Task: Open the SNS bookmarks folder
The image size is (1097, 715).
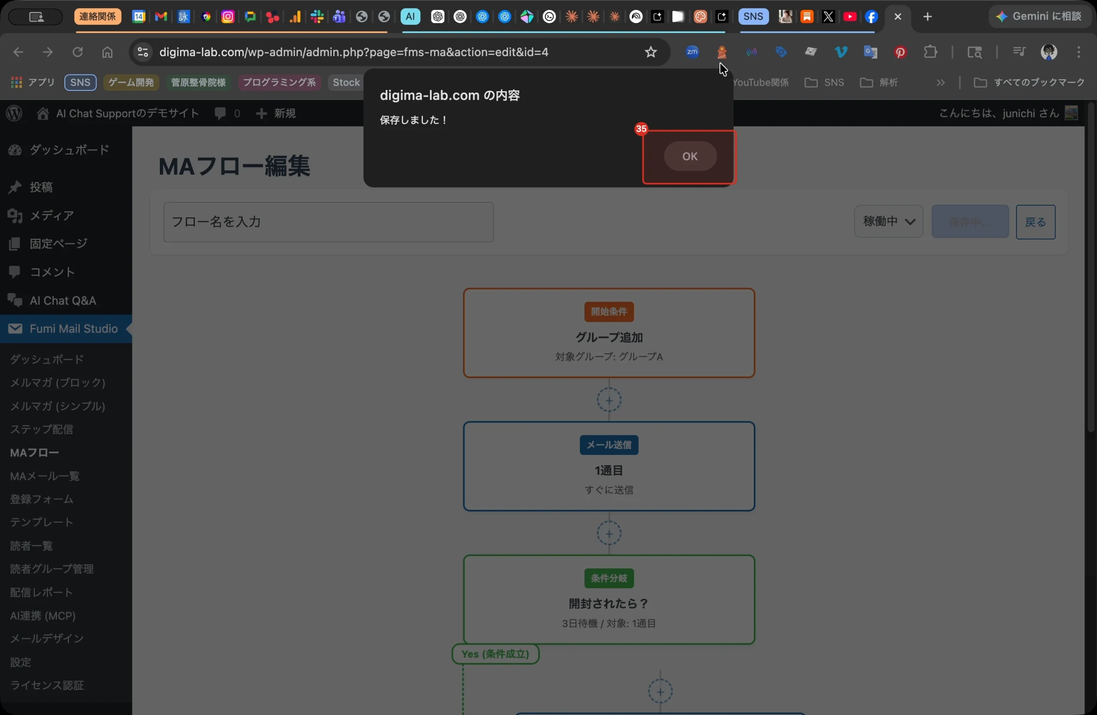Action: tap(824, 82)
